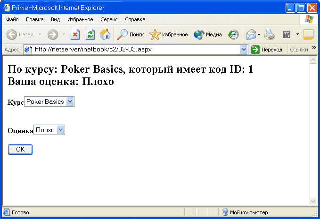This screenshot has width=320, height=219.
Task: Click the heading line 'Ваша оценка: Плохо'
Action: [61, 82]
